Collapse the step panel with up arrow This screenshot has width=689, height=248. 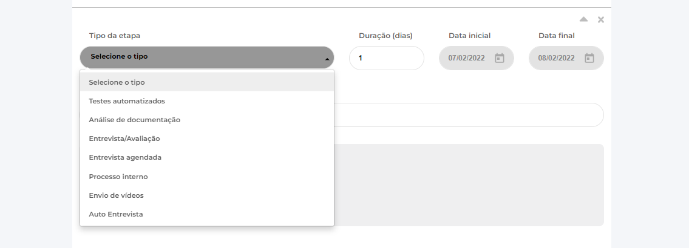[x=583, y=19]
